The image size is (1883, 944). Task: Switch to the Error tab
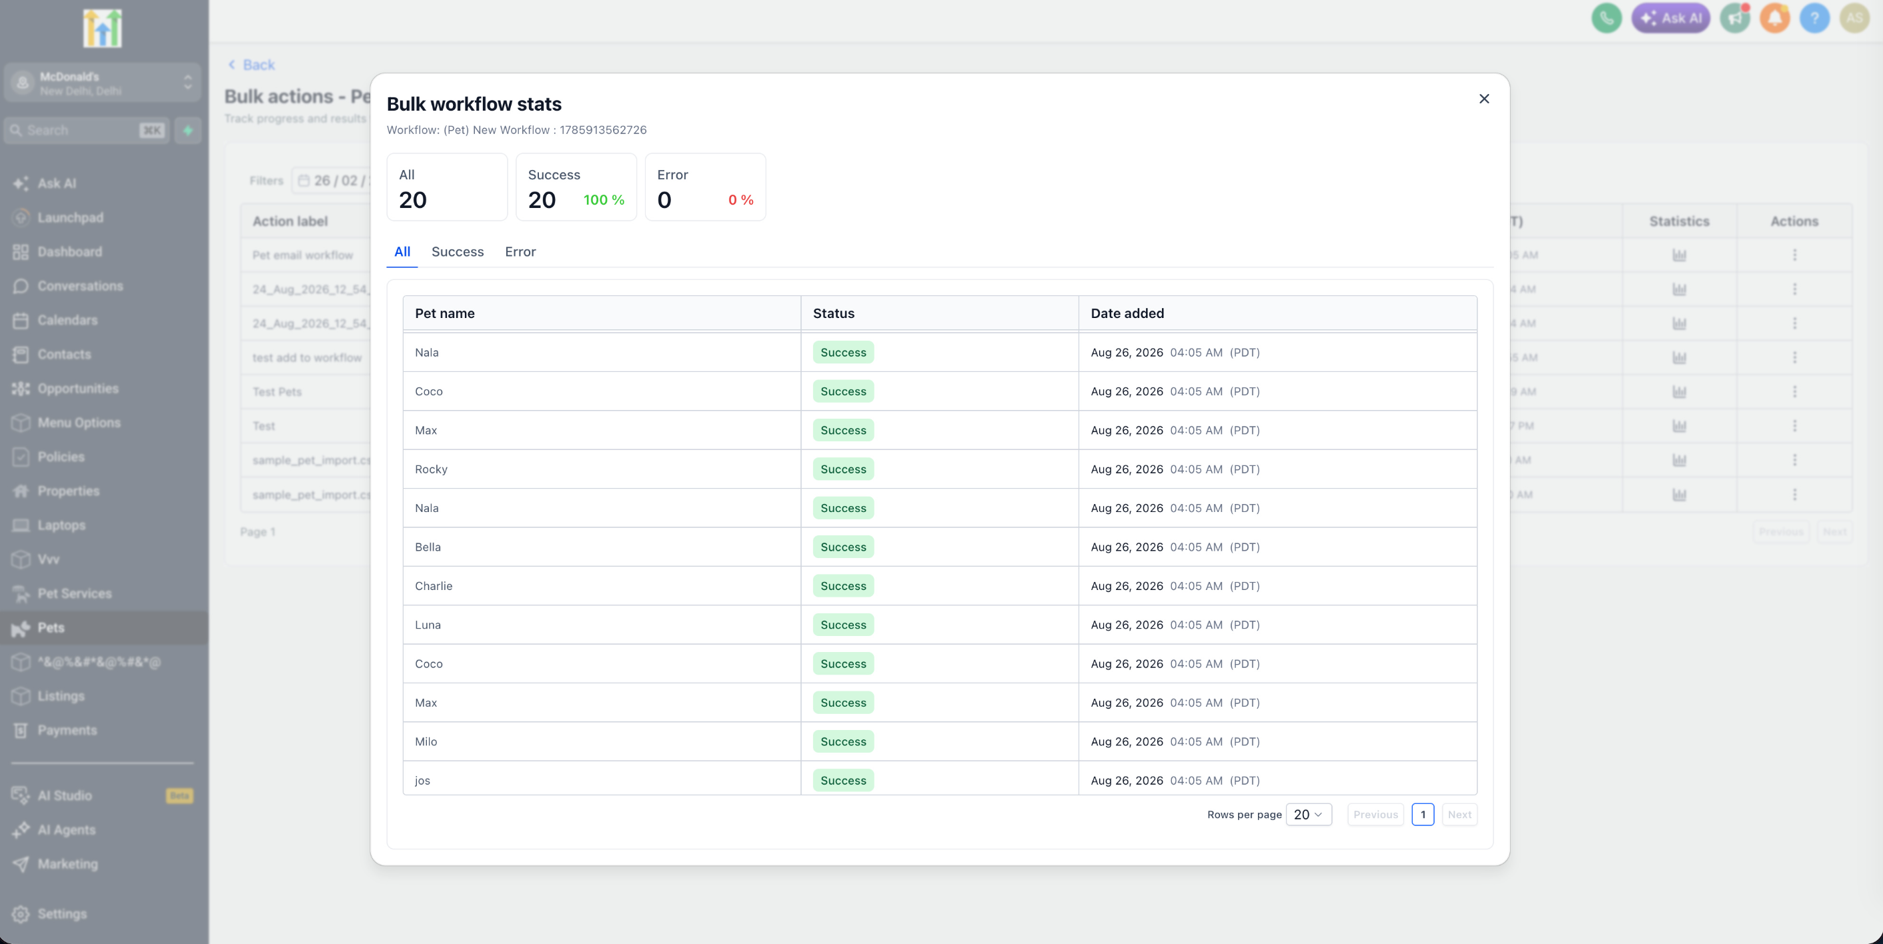coord(520,251)
